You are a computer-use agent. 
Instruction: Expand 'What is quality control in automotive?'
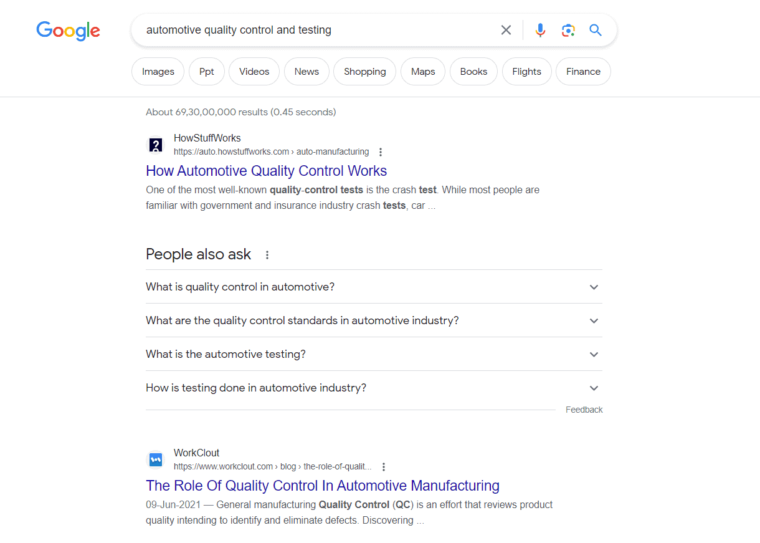374,287
